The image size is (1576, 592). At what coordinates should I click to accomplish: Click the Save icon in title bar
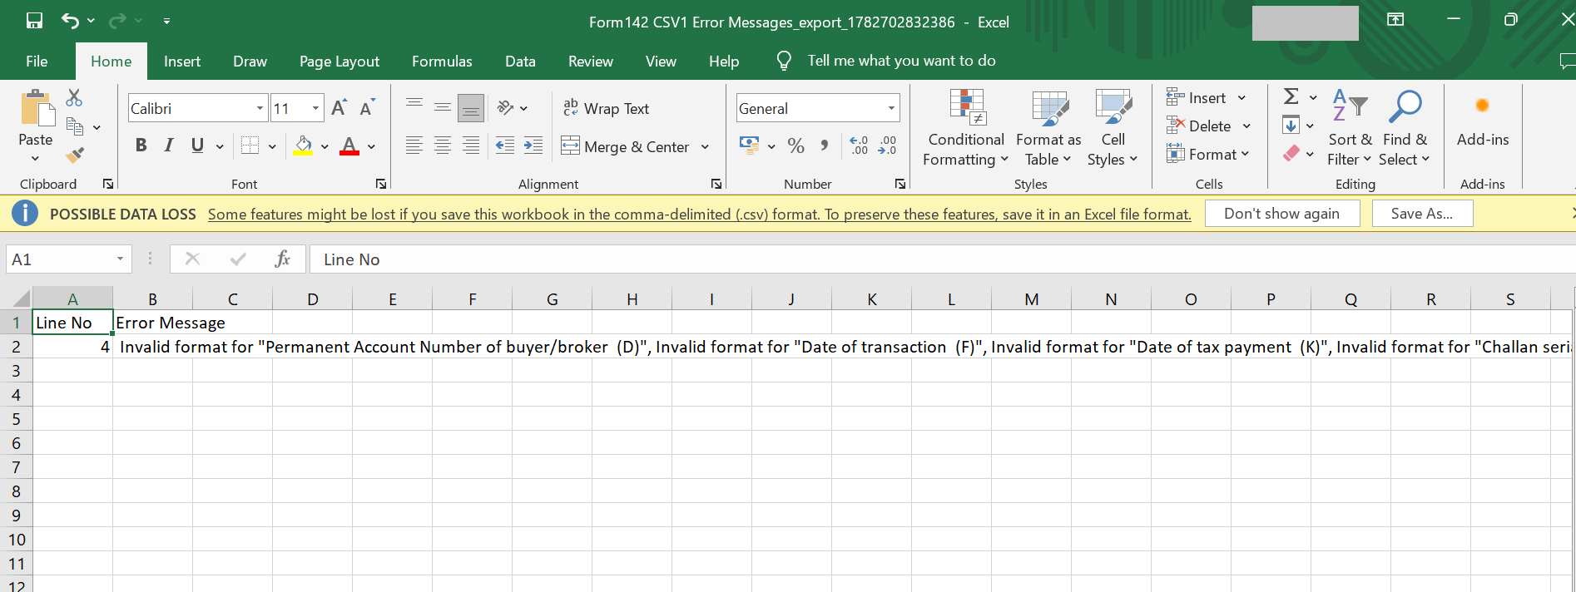pyautogui.click(x=34, y=21)
